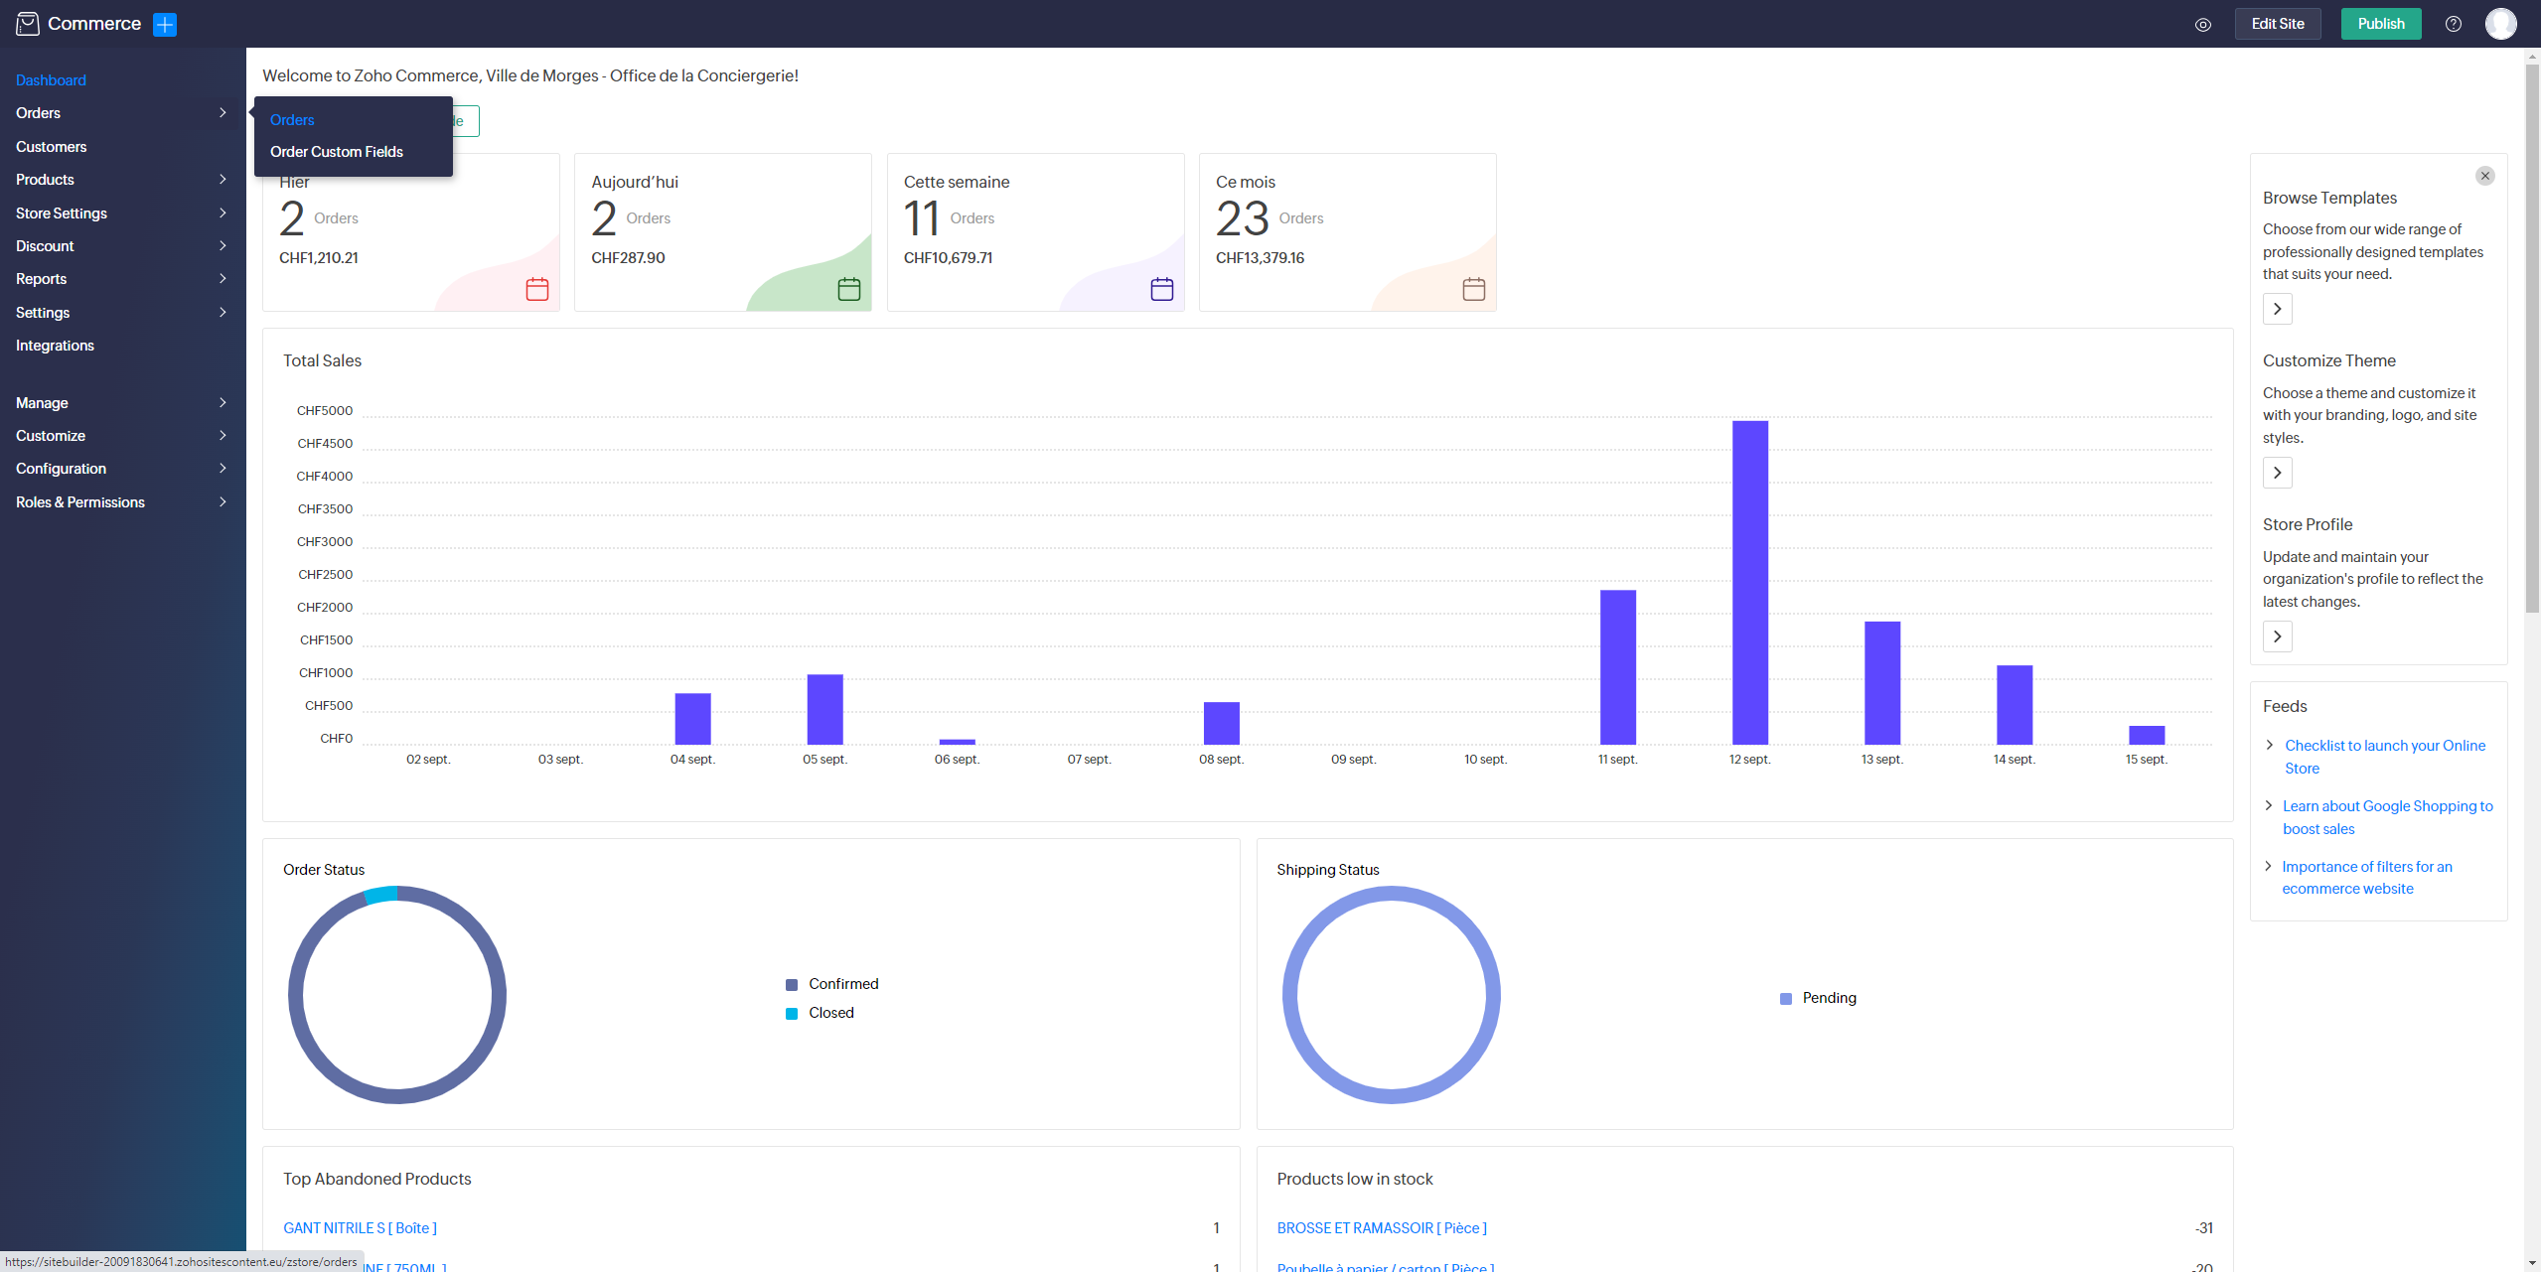Click the green calendar icon in Aujourd'hui card
This screenshot has width=2541, height=1272.
coord(849,289)
